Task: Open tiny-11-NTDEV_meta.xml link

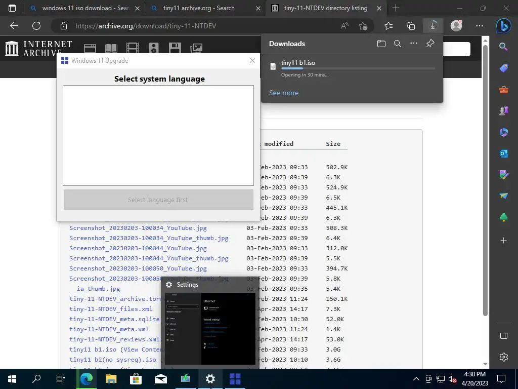Action: tap(109, 329)
